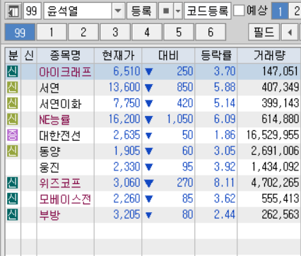This screenshot has height=256, width=301.
Task: Click the 신 badge icon on 동양 row
Action: 12,151
